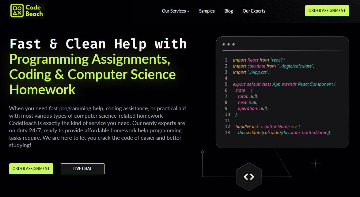Open the Our Experts page
The width and height of the screenshot is (360, 197).
(254, 11)
